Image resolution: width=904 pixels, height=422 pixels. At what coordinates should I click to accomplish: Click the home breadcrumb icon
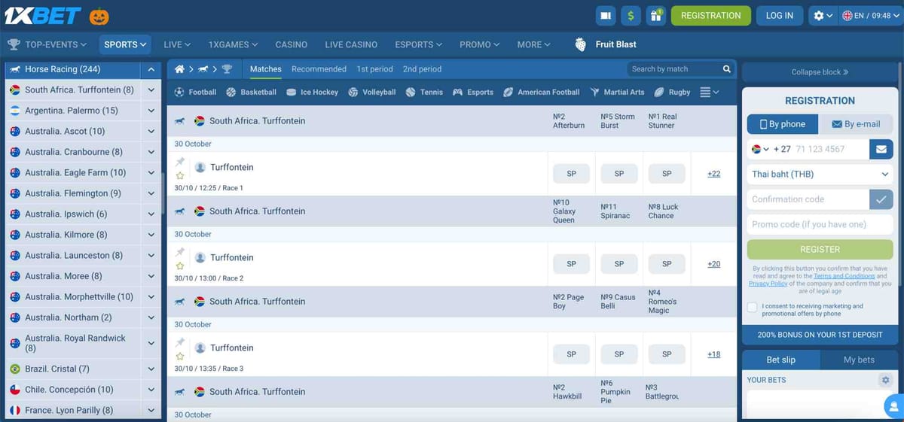point(179,69)
